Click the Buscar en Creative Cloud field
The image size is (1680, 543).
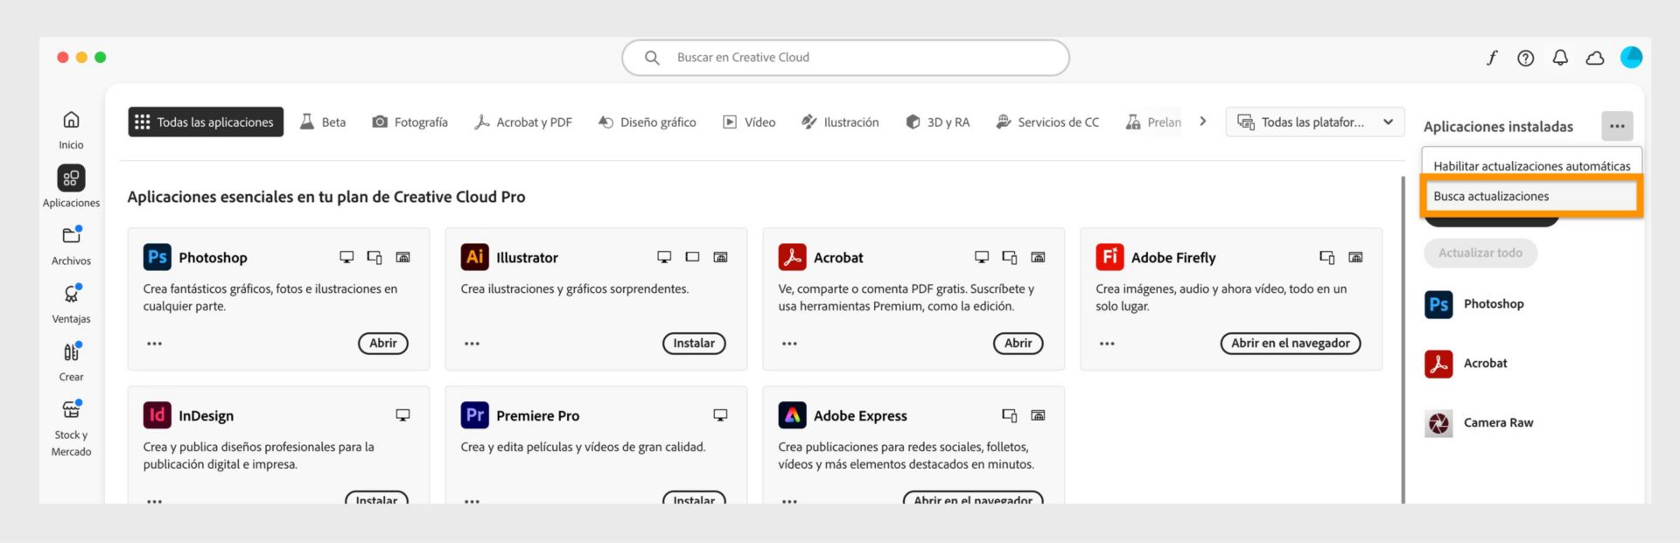pyautogui.click(x=845, y=58)
